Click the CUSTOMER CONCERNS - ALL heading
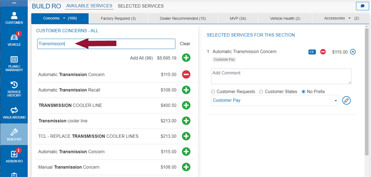 [x=67, y=30]
